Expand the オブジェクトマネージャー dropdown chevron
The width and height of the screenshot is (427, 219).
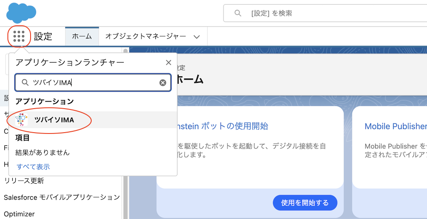click(x=196, y=37)
